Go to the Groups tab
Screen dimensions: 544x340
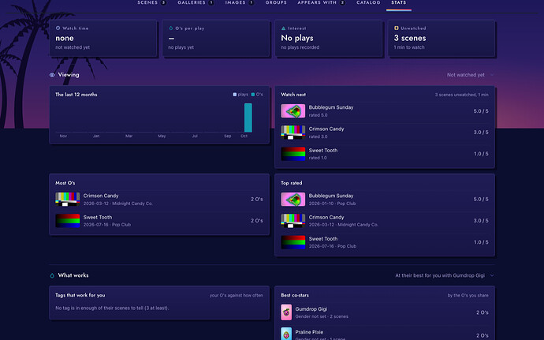[276, 3]
